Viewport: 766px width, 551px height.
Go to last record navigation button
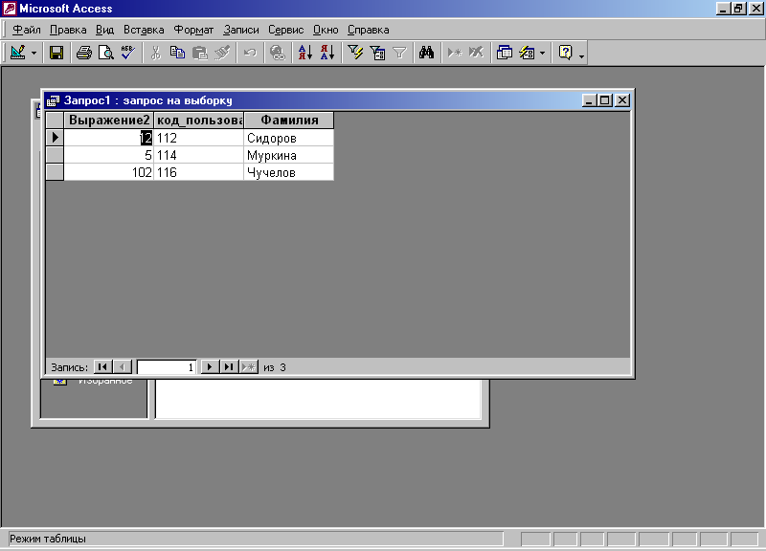click(229, 367)
